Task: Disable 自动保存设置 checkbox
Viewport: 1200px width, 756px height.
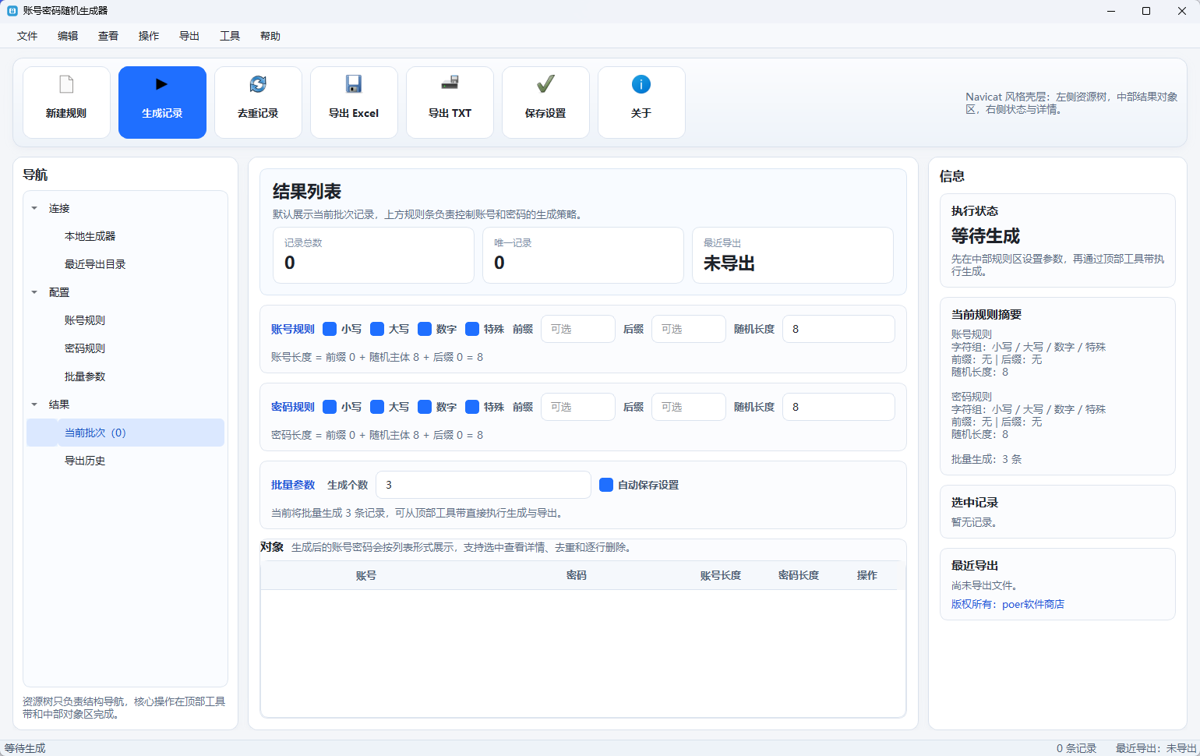Action: click(606, 485)
